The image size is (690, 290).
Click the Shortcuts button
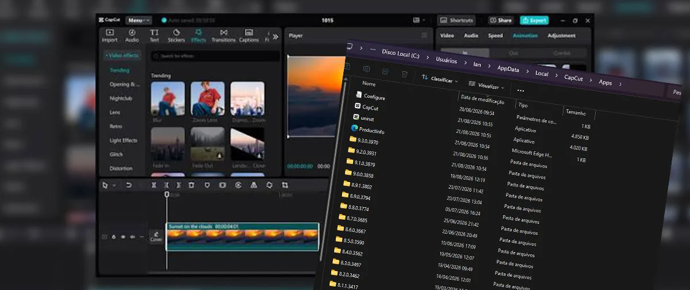coord(457,20)
